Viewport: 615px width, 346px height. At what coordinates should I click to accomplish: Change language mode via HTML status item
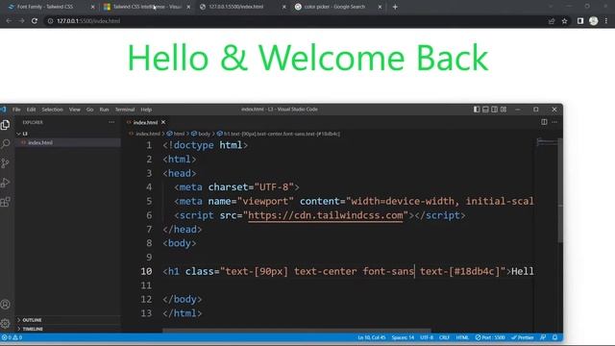[x=462, y=337]
